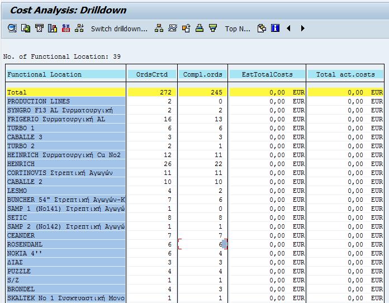Select LESMO row
Viewport: 389px width, 303px height.
(x=66, y=191)
